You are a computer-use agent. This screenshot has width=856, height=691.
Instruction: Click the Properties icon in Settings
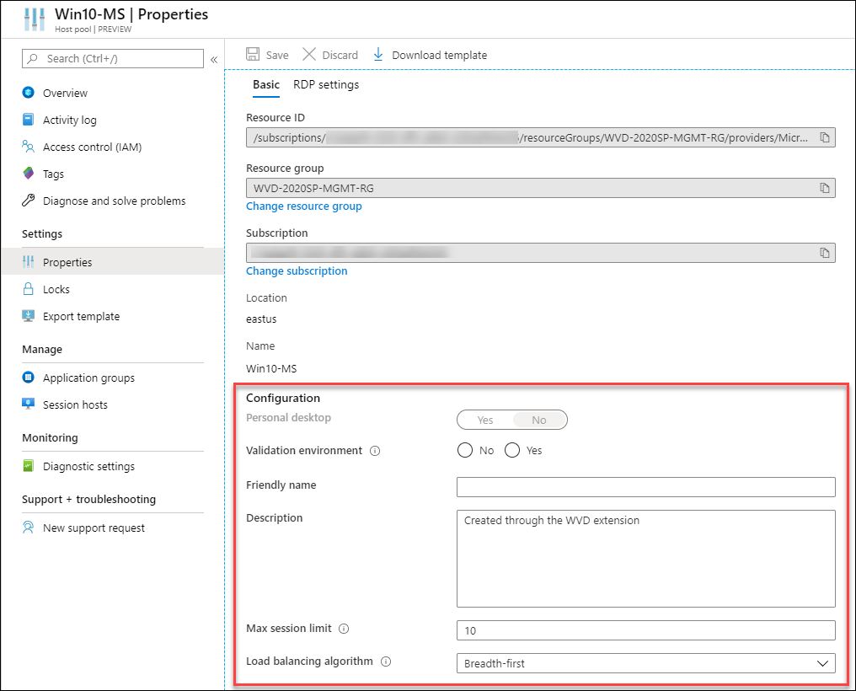[x=29, y=262]
